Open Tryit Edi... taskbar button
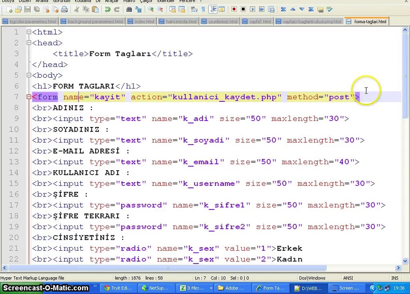Viewport: 410px width, 294px height. (x=118, y=288)
